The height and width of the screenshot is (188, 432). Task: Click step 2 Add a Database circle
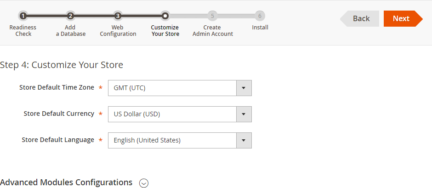click(70, 16)
